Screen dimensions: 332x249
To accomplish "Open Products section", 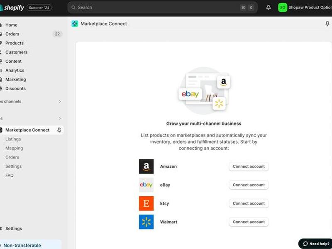I will 15,43.
